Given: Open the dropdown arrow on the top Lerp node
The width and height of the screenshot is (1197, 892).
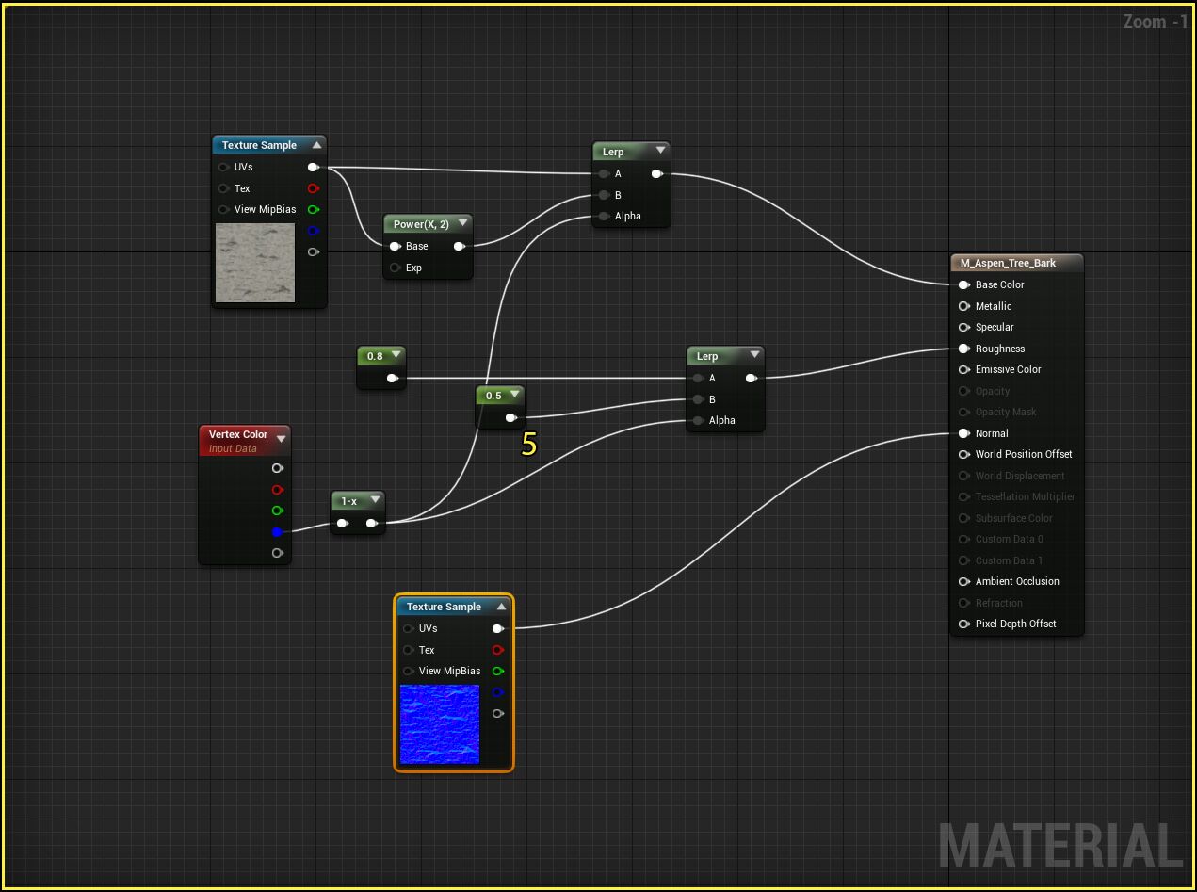Looking at the screenshot, I should click(662, 151).
